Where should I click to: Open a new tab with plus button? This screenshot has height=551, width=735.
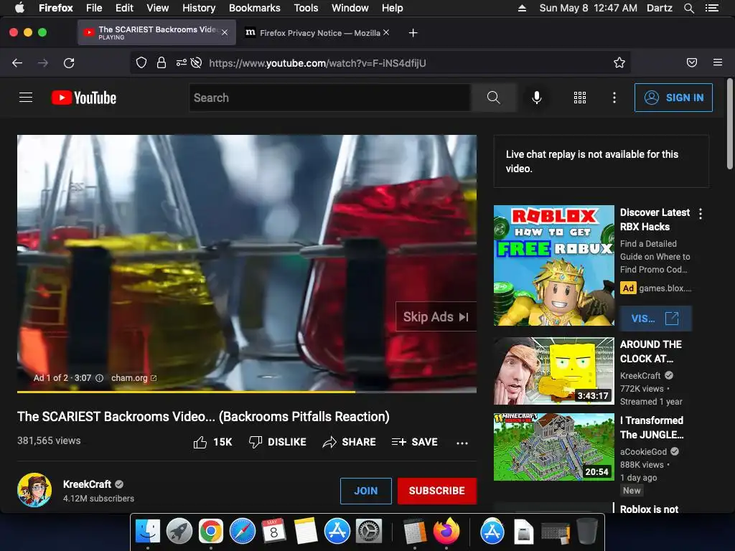(413, 33)
